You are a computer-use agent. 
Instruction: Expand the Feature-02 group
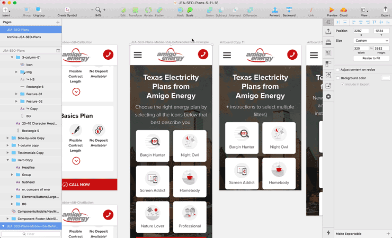pos(16,102)
